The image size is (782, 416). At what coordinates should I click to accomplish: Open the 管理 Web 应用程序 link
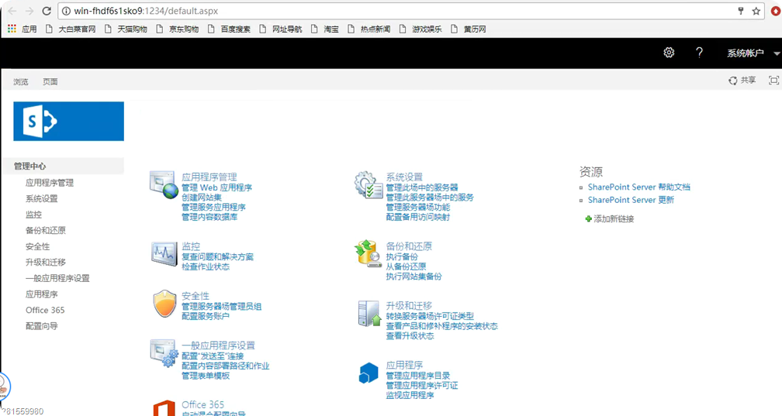[217, 187]
